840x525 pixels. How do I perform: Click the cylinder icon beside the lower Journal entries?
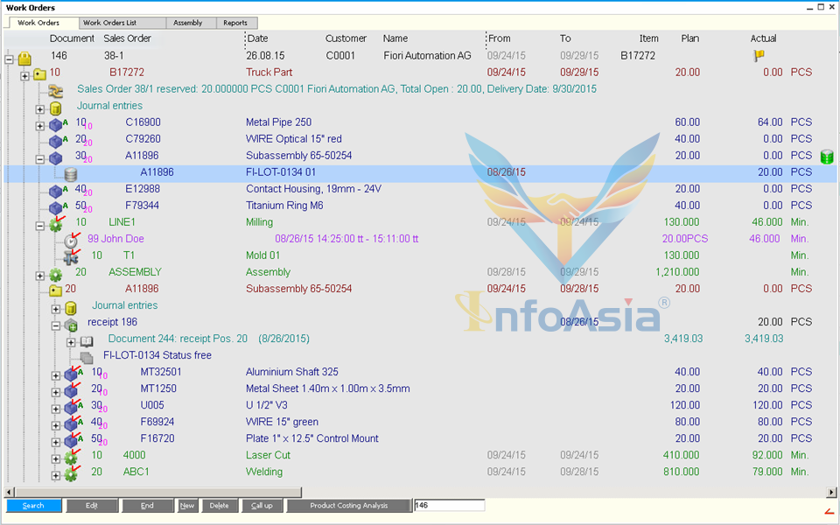71,309
